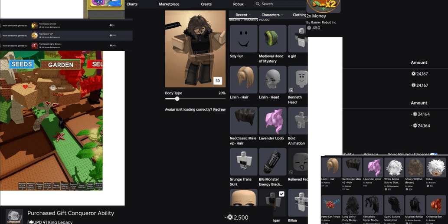Select the e girl outfit item
The image size is (448, 224).
click(298, 38)
